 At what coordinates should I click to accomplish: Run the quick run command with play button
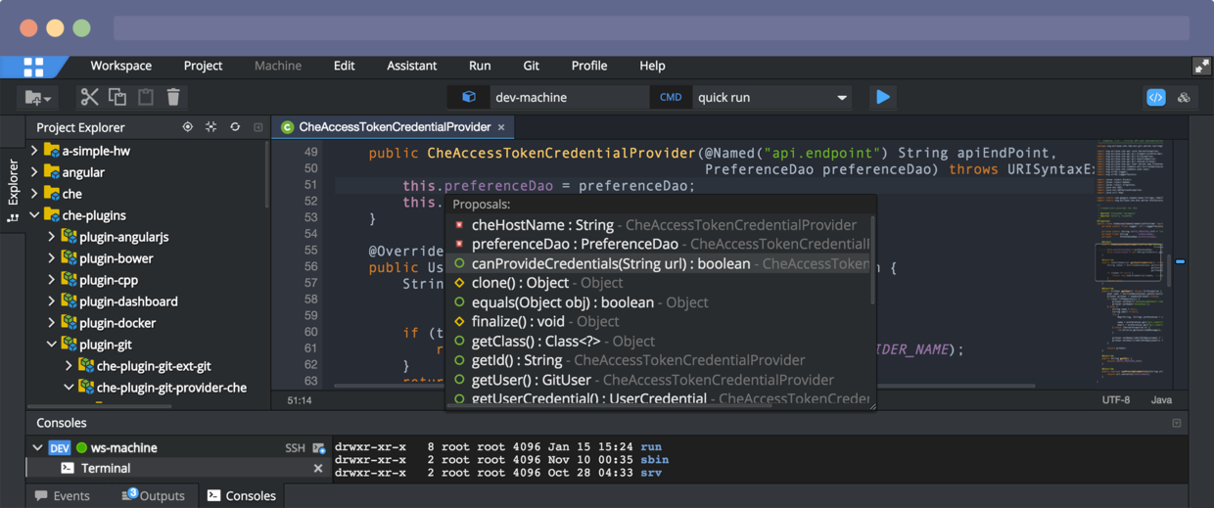pyautogui.click(x=883, y=97)
